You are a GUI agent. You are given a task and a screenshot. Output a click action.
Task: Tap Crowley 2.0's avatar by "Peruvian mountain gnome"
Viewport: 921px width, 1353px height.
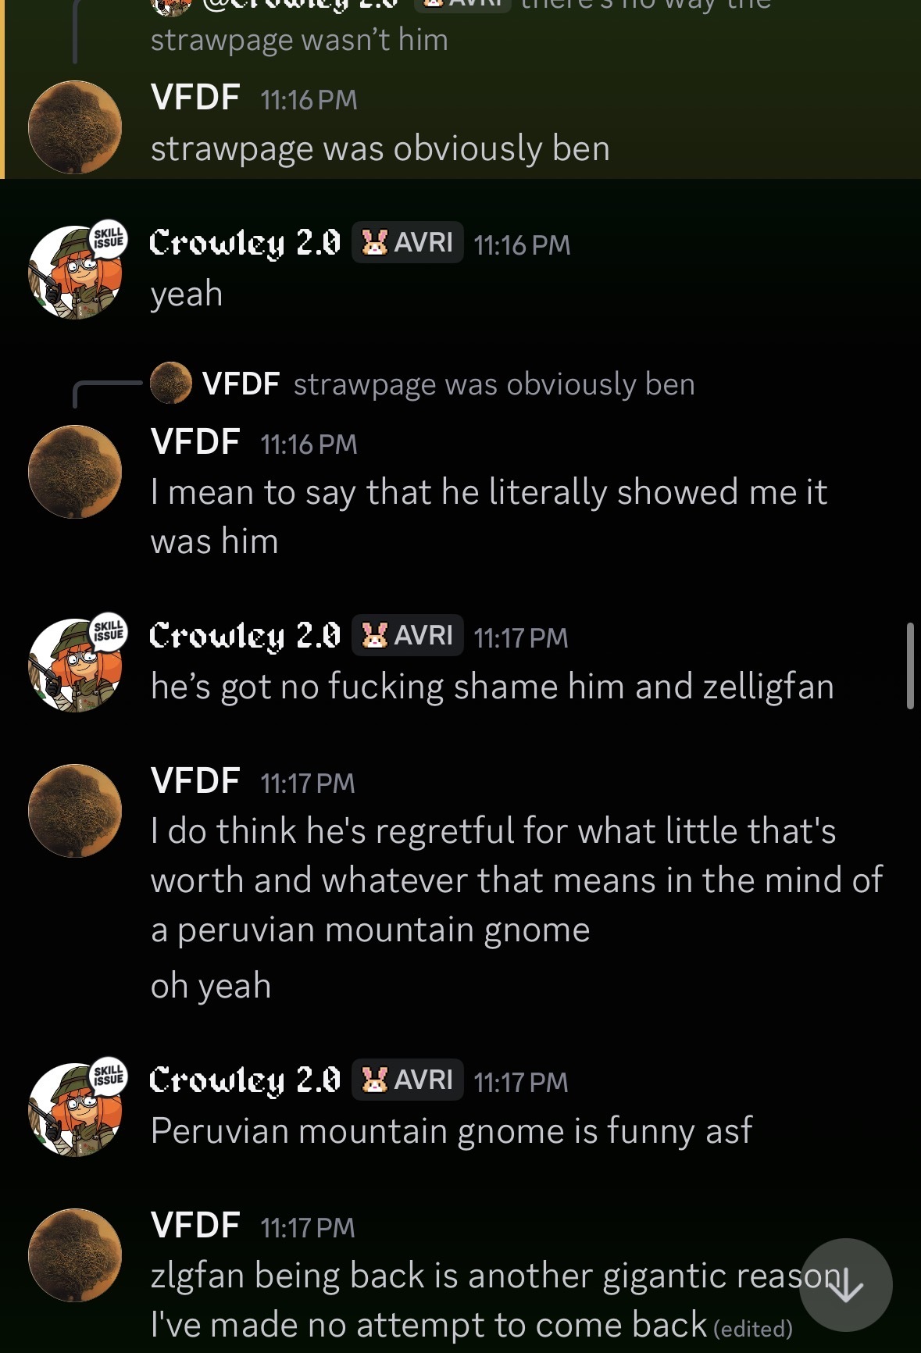(75, 1109)
